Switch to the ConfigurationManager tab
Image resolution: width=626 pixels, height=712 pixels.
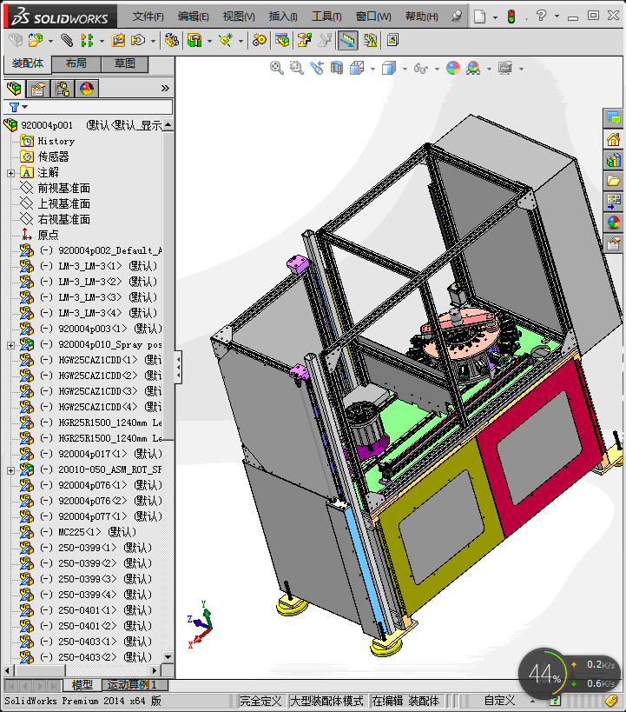(63, 89)
